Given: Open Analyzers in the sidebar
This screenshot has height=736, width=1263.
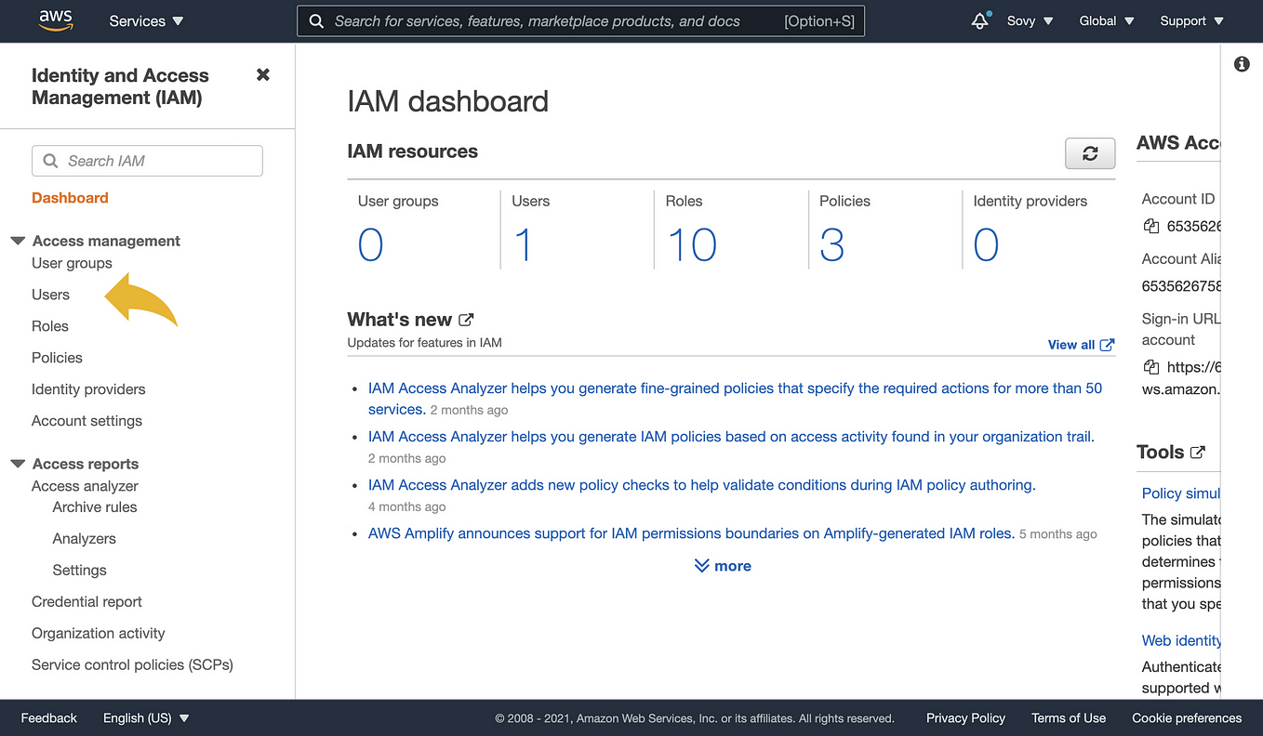Looking at the screenshot, I should pyautogui.click(x=85, y=539).
